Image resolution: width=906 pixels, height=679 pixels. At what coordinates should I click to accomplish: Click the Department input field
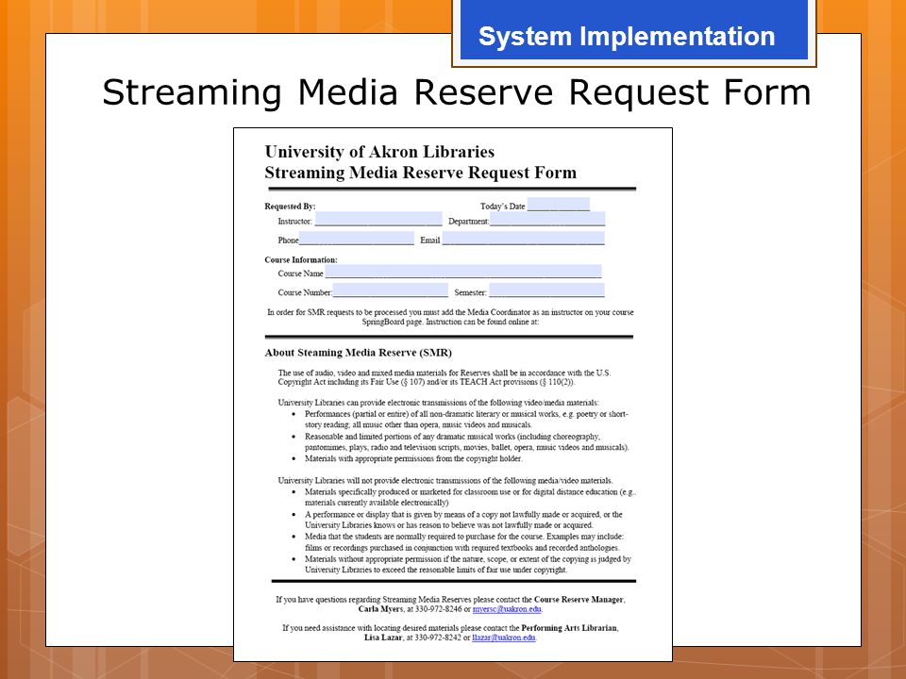pyautogui.click(x=547, y=219)
